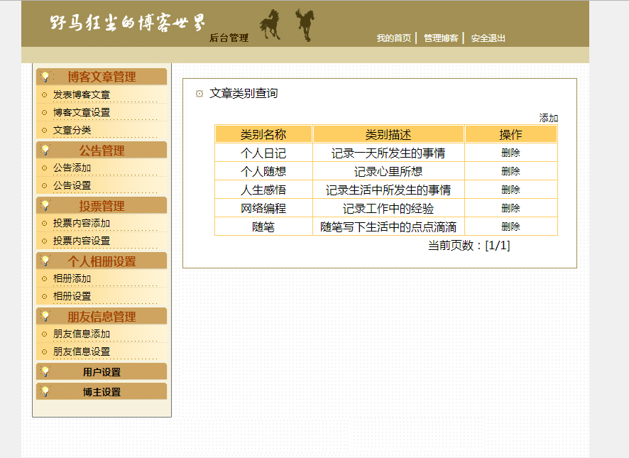Screen dimensions: 629x458
Task: Select 安全退出 to log out
Action: 488,38
